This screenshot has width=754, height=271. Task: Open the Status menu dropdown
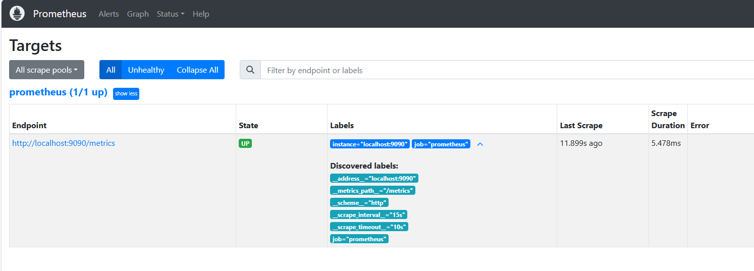170,14
